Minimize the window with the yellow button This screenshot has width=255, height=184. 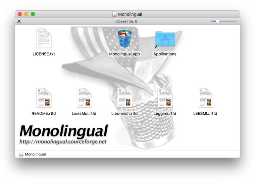click(x=26, y=14)
